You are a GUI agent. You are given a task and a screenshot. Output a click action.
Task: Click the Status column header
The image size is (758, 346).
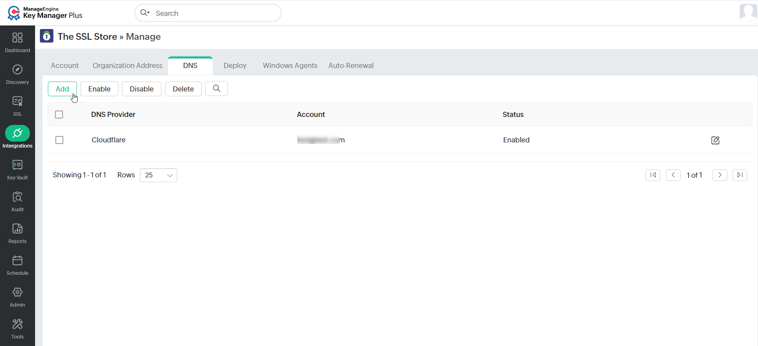(513, 115)
